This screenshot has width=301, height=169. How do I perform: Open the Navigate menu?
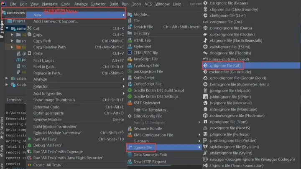tap(50, 4)
